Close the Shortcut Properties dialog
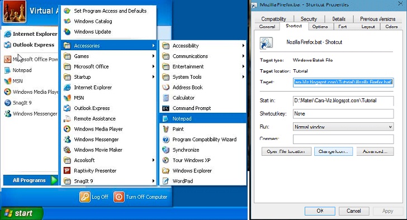This screenshot has width=407, height=220. pos(400,3)
